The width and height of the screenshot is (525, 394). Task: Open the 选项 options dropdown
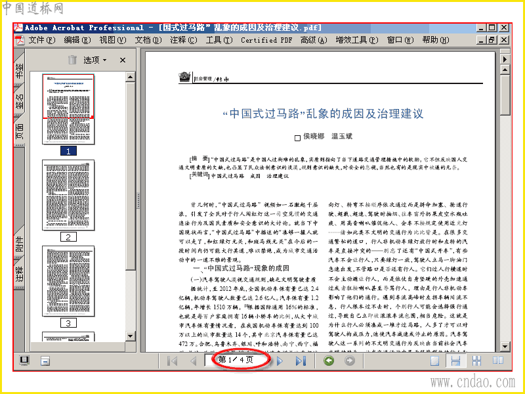click(x=94, y=60)
